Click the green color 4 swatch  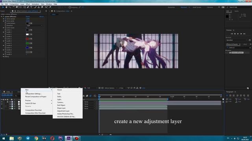[x=27, y=43]
